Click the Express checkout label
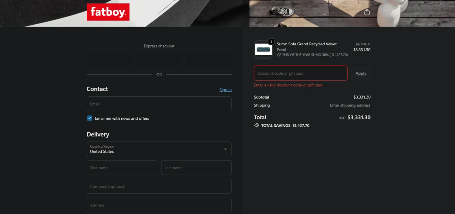Viewport: 455px width, 214px height. (159, 46)
